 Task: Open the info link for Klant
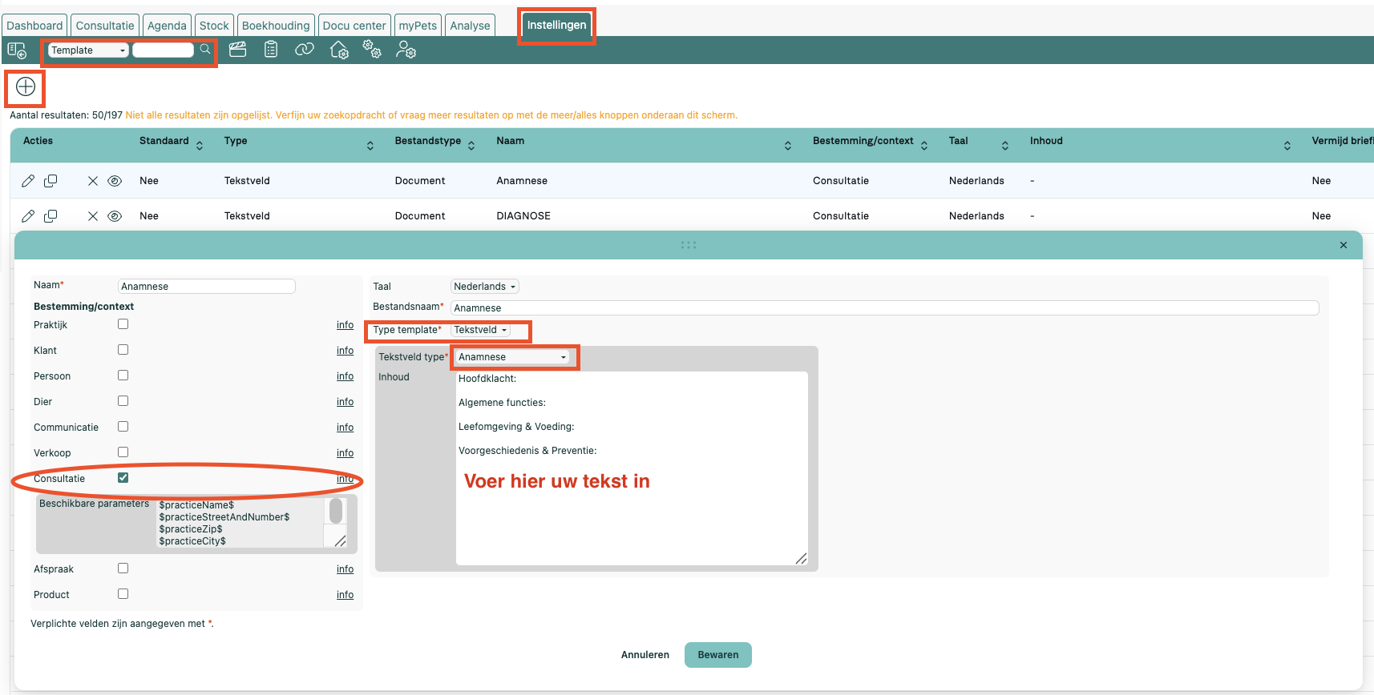(x=345, y=351)
